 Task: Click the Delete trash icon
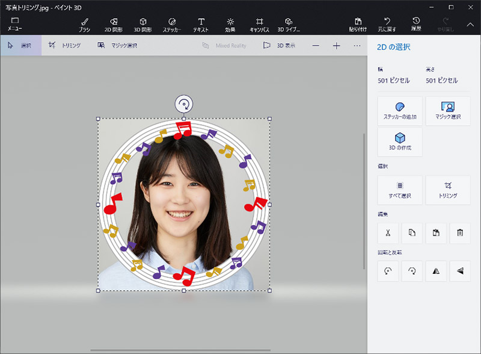[x=460, y=233]
